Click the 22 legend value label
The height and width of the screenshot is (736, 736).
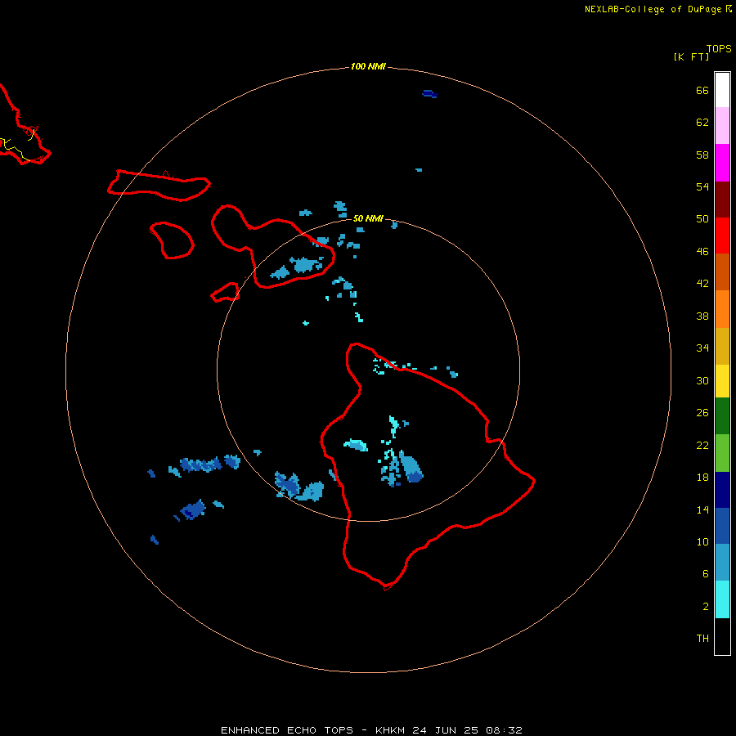702,445
